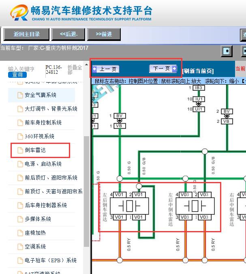
Task: Click the panel toggle arrow icon below toolbar
Action: [x=227, y=51]
